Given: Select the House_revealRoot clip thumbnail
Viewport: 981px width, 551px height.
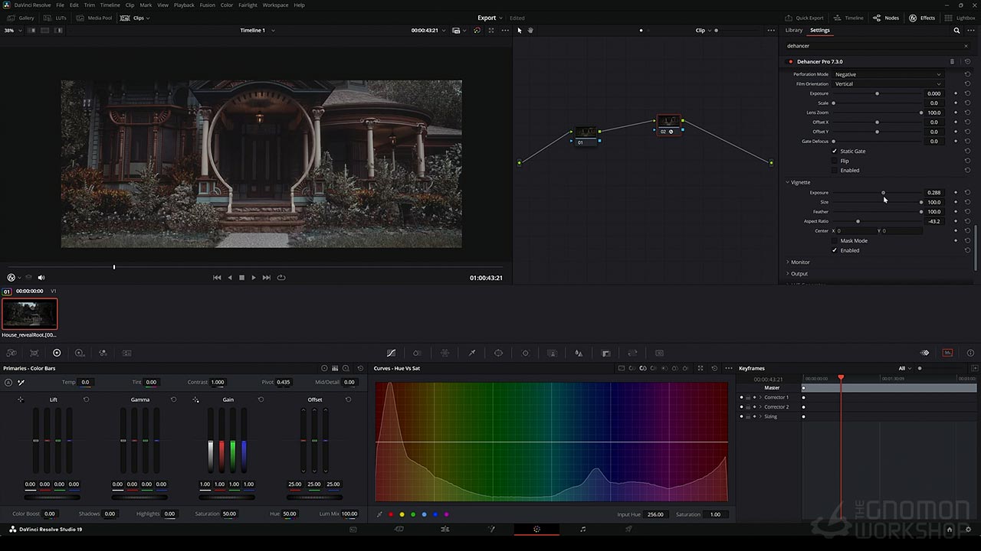Looking at the screenshot, I should (29, 314).
